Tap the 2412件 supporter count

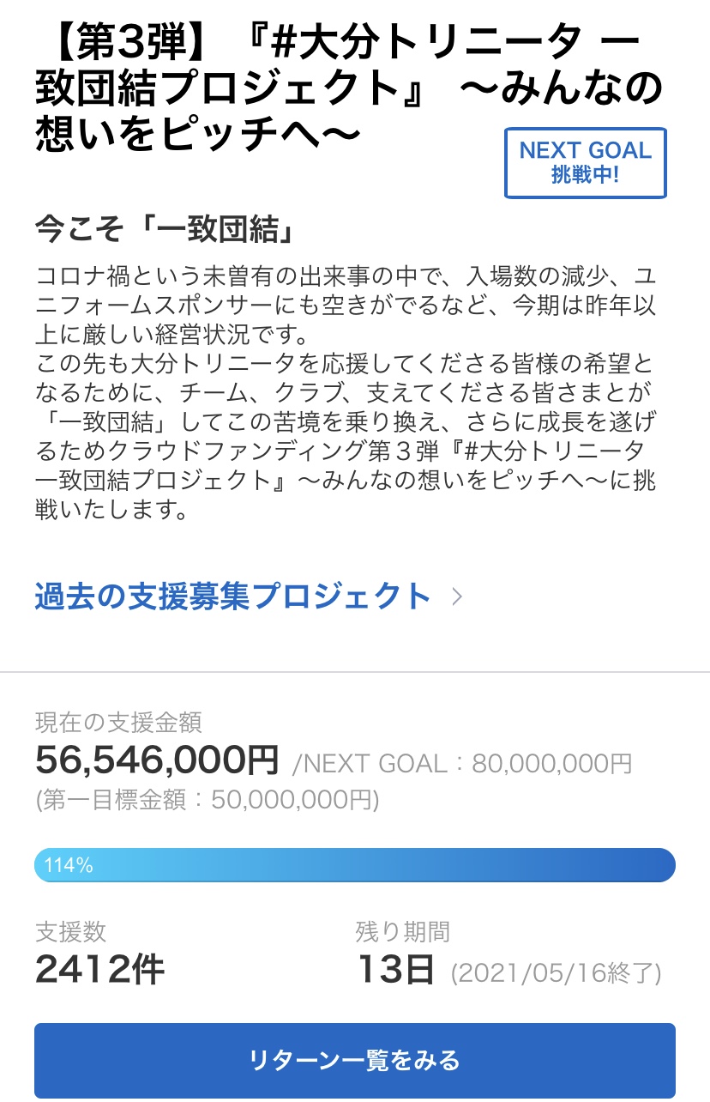point(99,971)
